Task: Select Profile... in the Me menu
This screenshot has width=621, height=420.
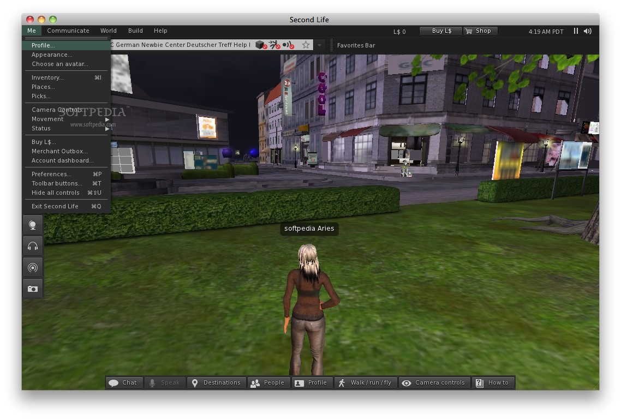Action: [67, 45]
